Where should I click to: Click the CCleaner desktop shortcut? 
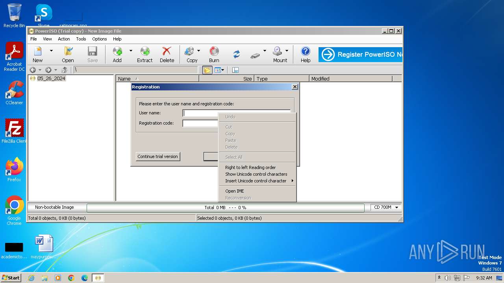14,93
